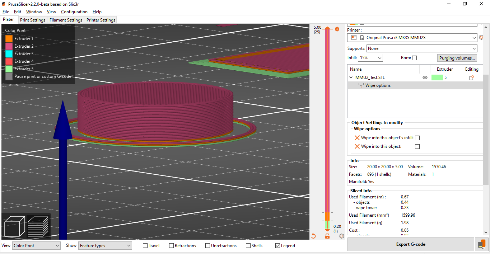Enable the Travel checkbox

pyautogui.click(x=145, y=246)
